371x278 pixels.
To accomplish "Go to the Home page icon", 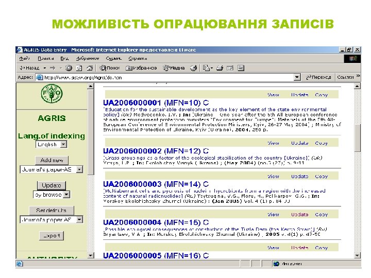I will pos(90,68).
